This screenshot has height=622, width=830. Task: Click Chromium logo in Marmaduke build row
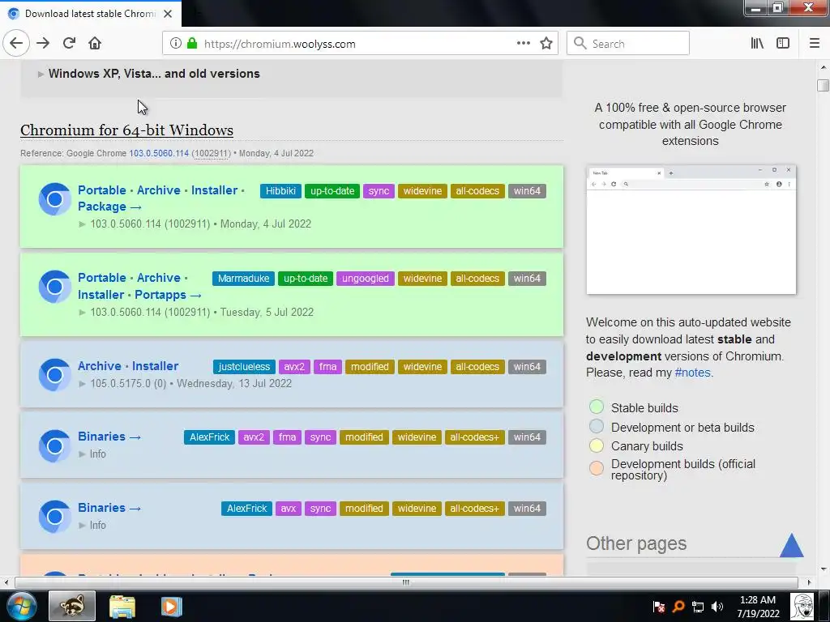point(54,287)
